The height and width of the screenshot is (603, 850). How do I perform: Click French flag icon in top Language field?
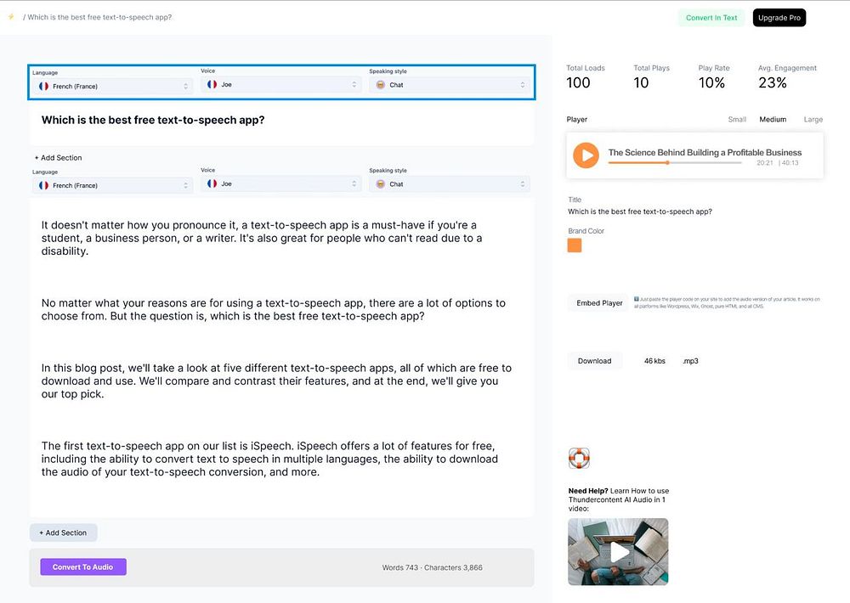43,86
